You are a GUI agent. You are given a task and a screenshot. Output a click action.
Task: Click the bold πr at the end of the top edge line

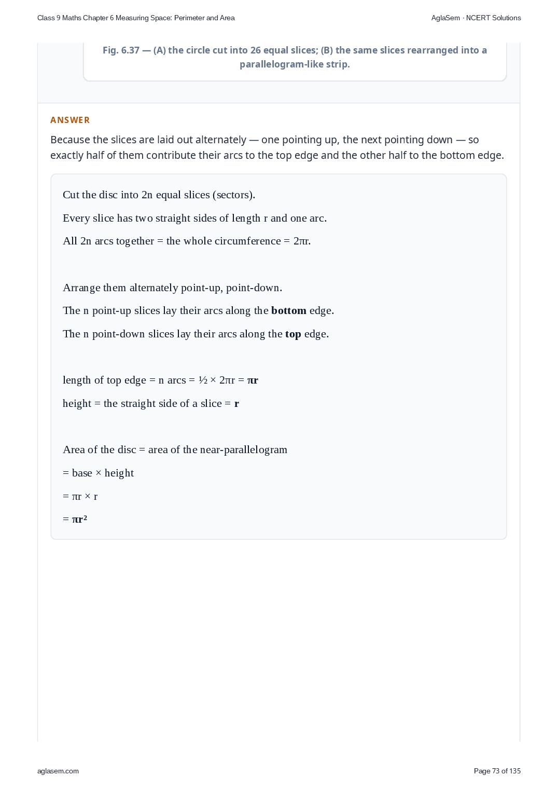point(253,380)
